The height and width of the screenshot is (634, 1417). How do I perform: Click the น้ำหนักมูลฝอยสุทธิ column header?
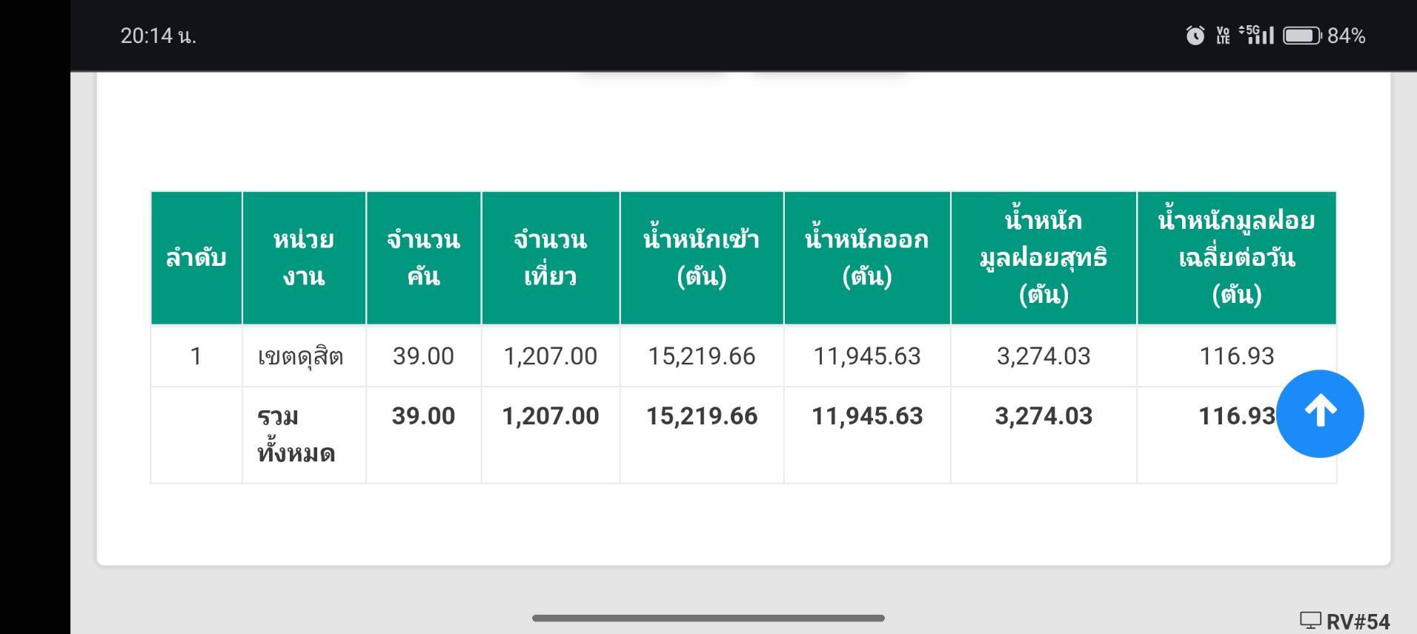[1043, 258]
